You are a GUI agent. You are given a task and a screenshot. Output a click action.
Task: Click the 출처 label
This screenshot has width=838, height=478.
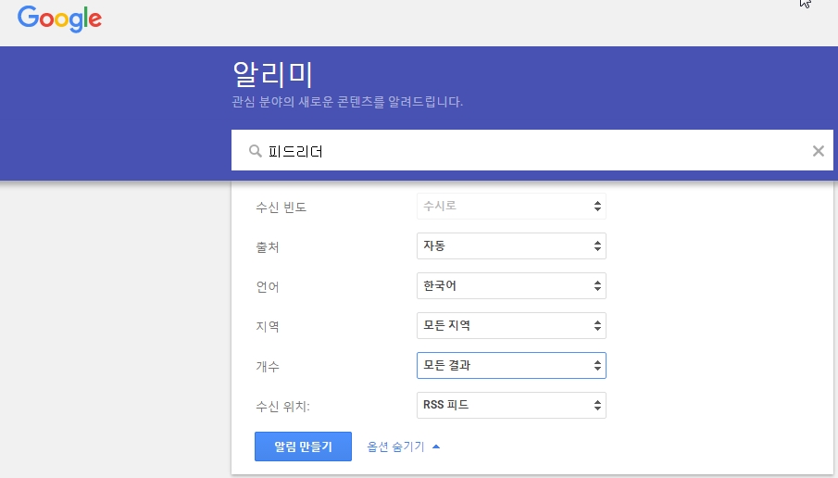point(268,247)
